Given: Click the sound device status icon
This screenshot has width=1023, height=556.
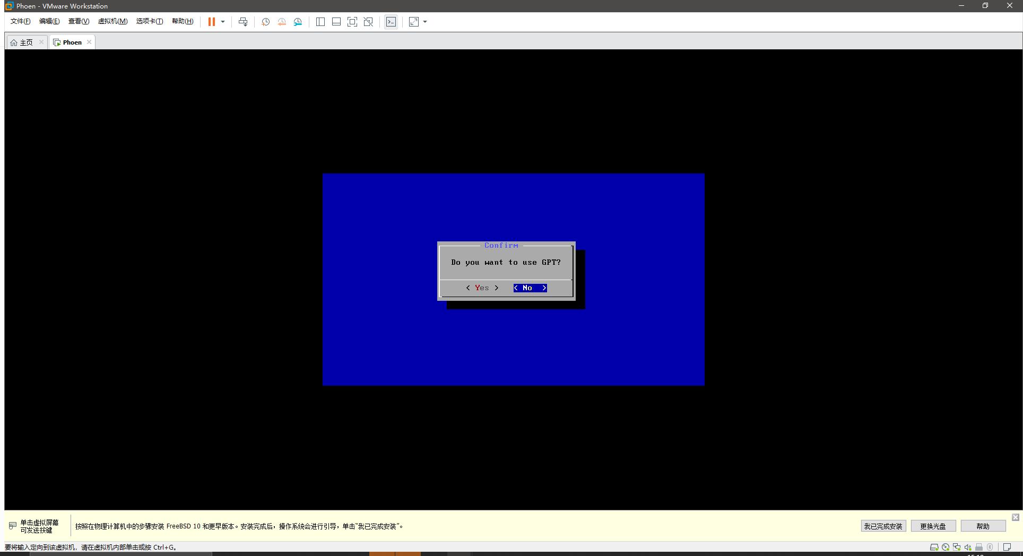Looking at the screenshot, I should (967, 547).
